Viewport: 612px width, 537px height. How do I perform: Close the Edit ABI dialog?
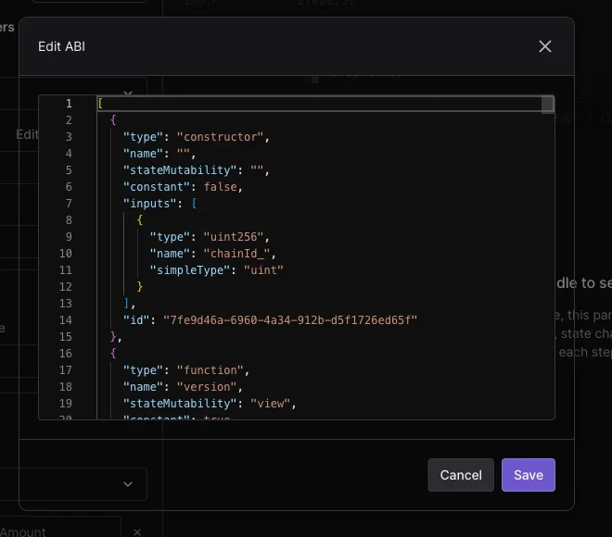tap(545, 46)
